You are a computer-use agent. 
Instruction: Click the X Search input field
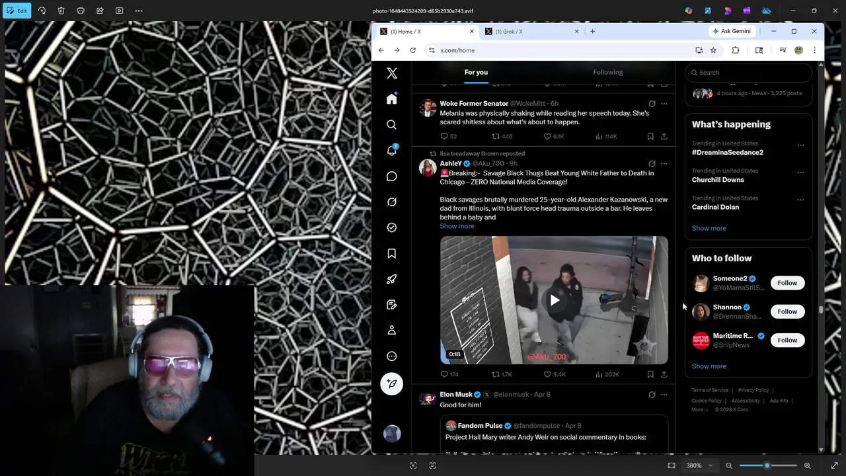(748, 73)
